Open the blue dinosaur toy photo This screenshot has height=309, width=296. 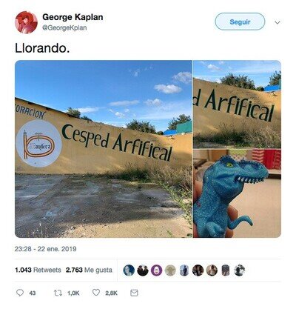[x=237, y=193]
